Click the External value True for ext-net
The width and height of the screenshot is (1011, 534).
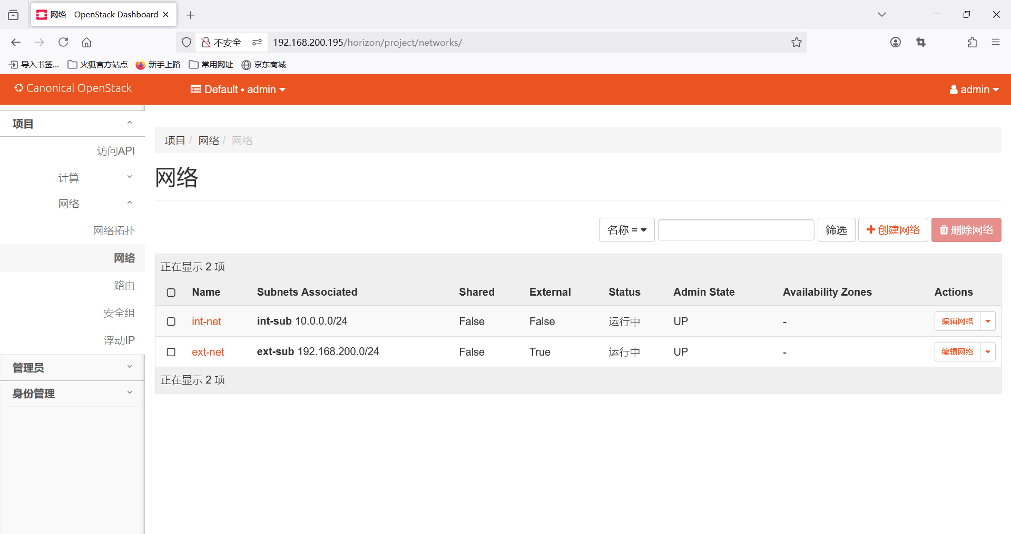(540, 352)
